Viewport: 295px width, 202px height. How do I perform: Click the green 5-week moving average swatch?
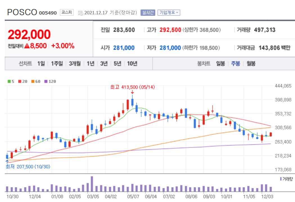coord(9,81)
